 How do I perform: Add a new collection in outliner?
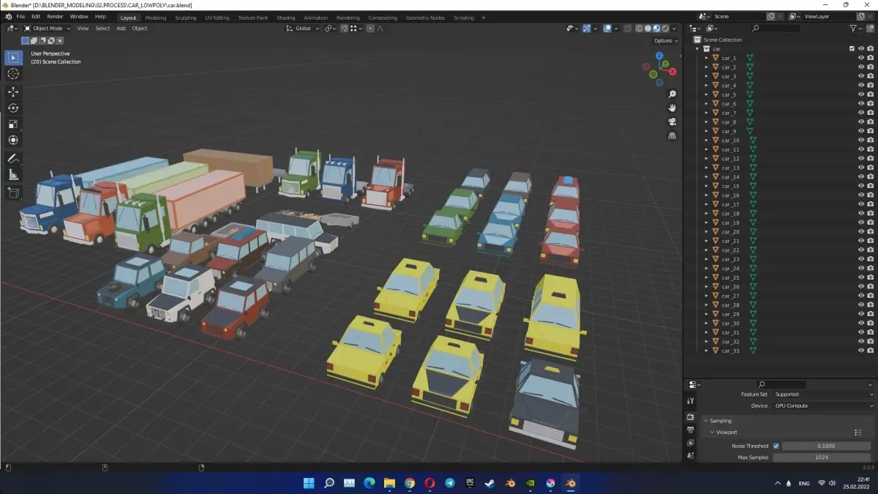tap(870, 29)
